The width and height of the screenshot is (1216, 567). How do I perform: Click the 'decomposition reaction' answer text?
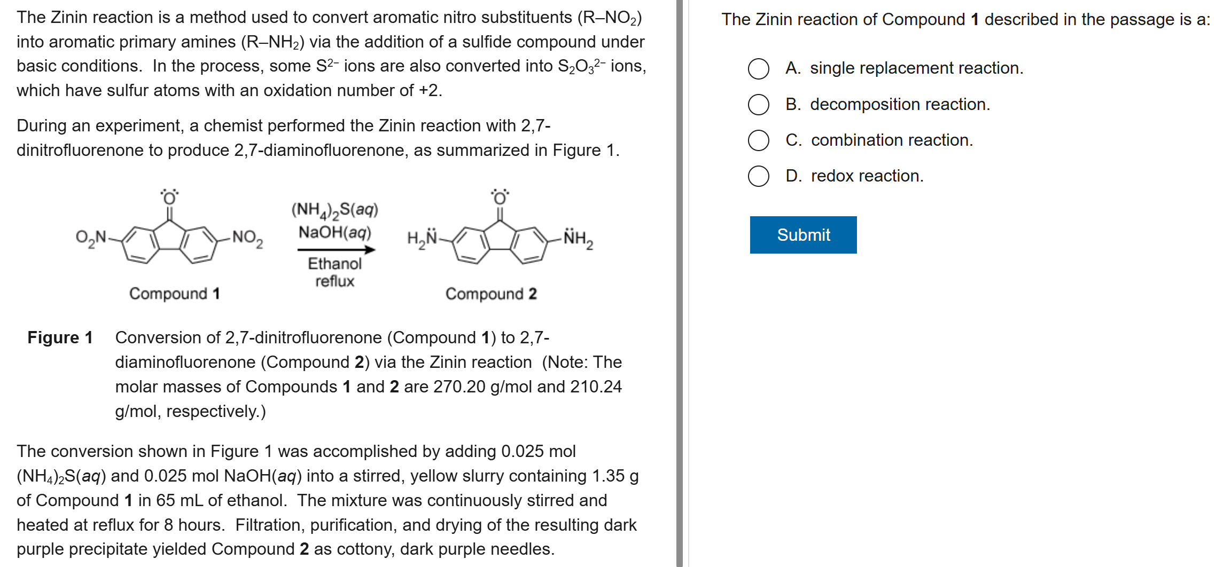pyautogui.click(x=900, y=105)
